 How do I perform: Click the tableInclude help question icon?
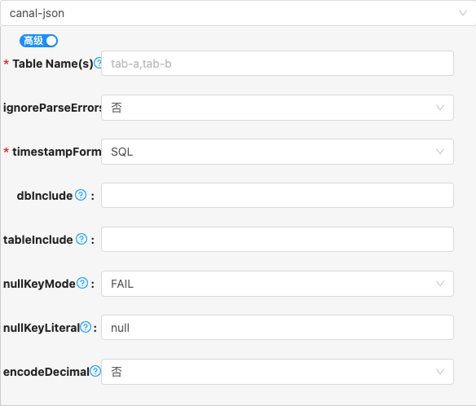point(82,239)
